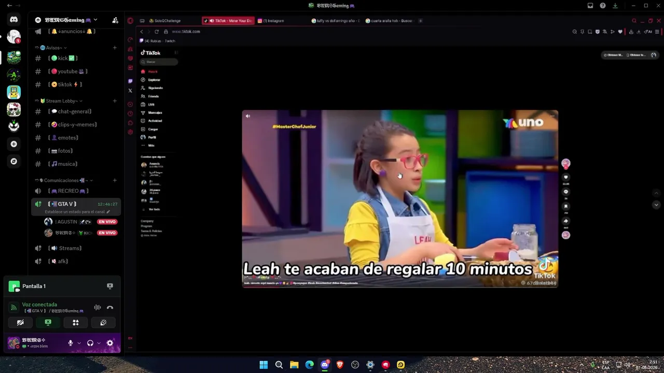This screenshot has width=664, height=373.
Task: Open the Hello Kitty server icon
Action: point(14,109)
